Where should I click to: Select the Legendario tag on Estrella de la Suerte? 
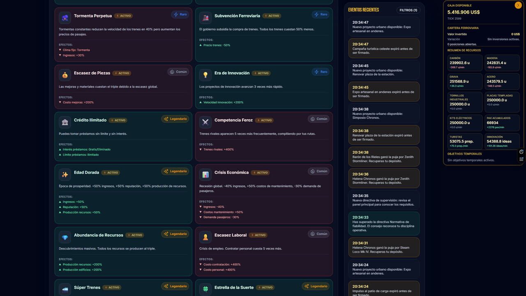(x=316, y=286)
